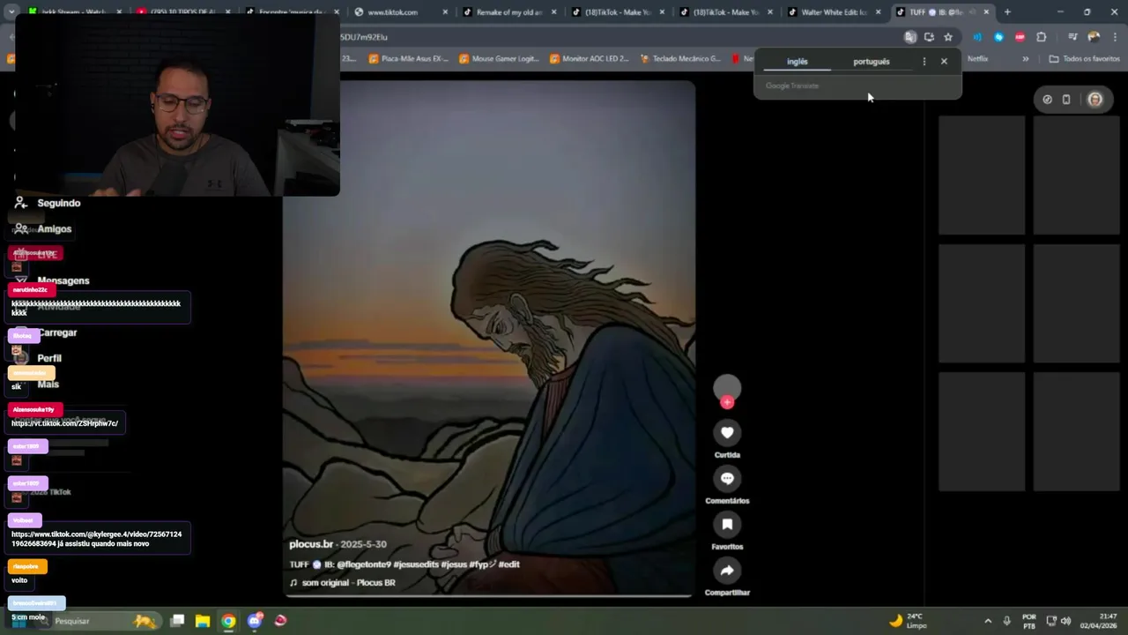Close the Walter White Edit tab

(x=878, y=12)
